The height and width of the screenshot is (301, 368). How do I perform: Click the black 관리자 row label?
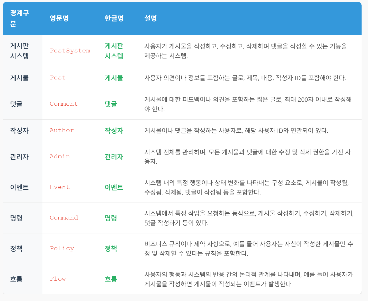tap(19, 157)
